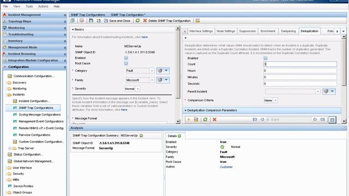Click the red Delete X in Comparison Parameters toolbar
Image resolution: width=349 pixels, height=196 pixels.
pos(214,120)
